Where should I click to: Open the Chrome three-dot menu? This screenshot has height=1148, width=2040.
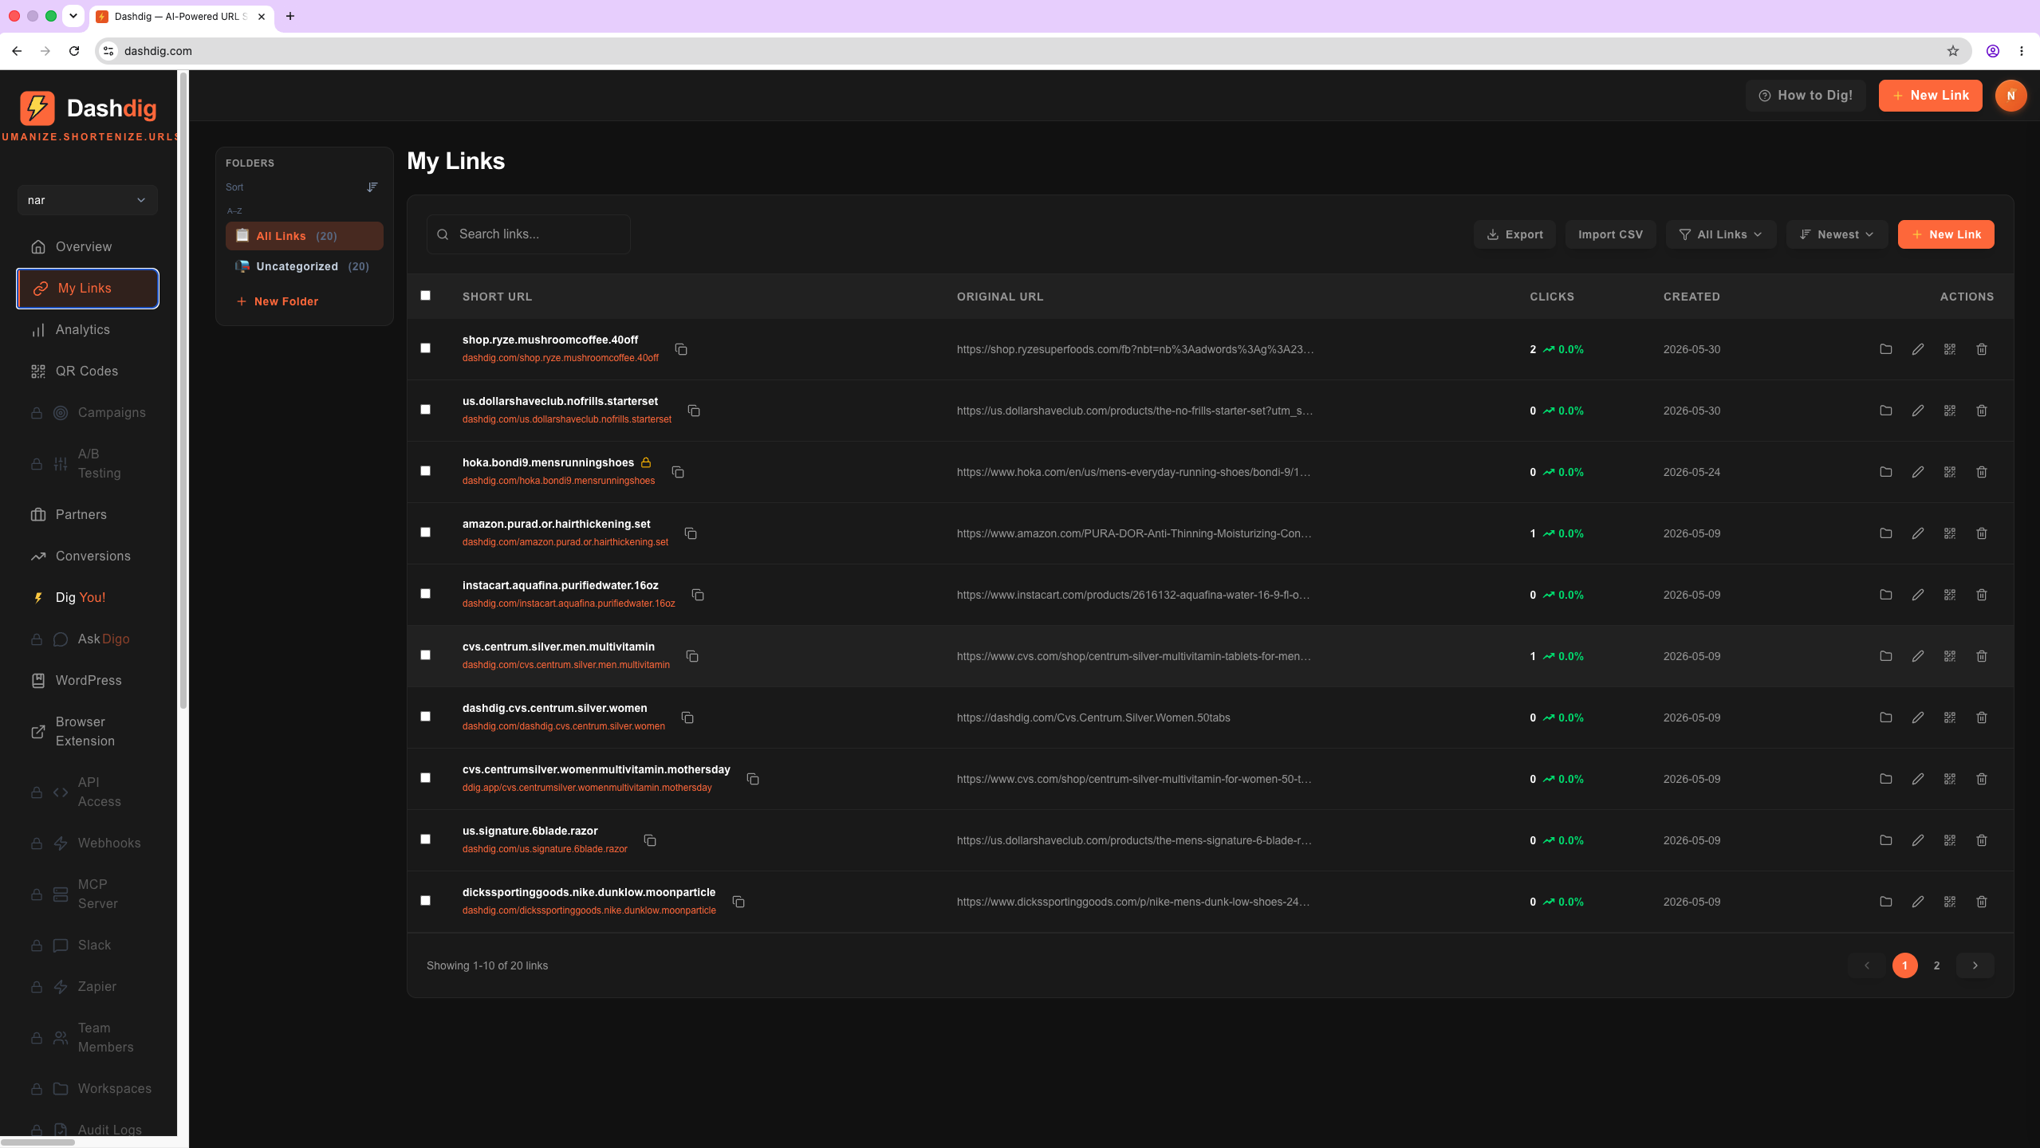pos(2022,51)
